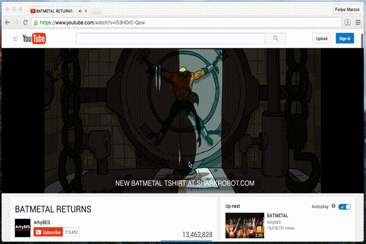Click the extension icon beside the address bar
This screenshot has height=244, width=366.
pos(348,23)
